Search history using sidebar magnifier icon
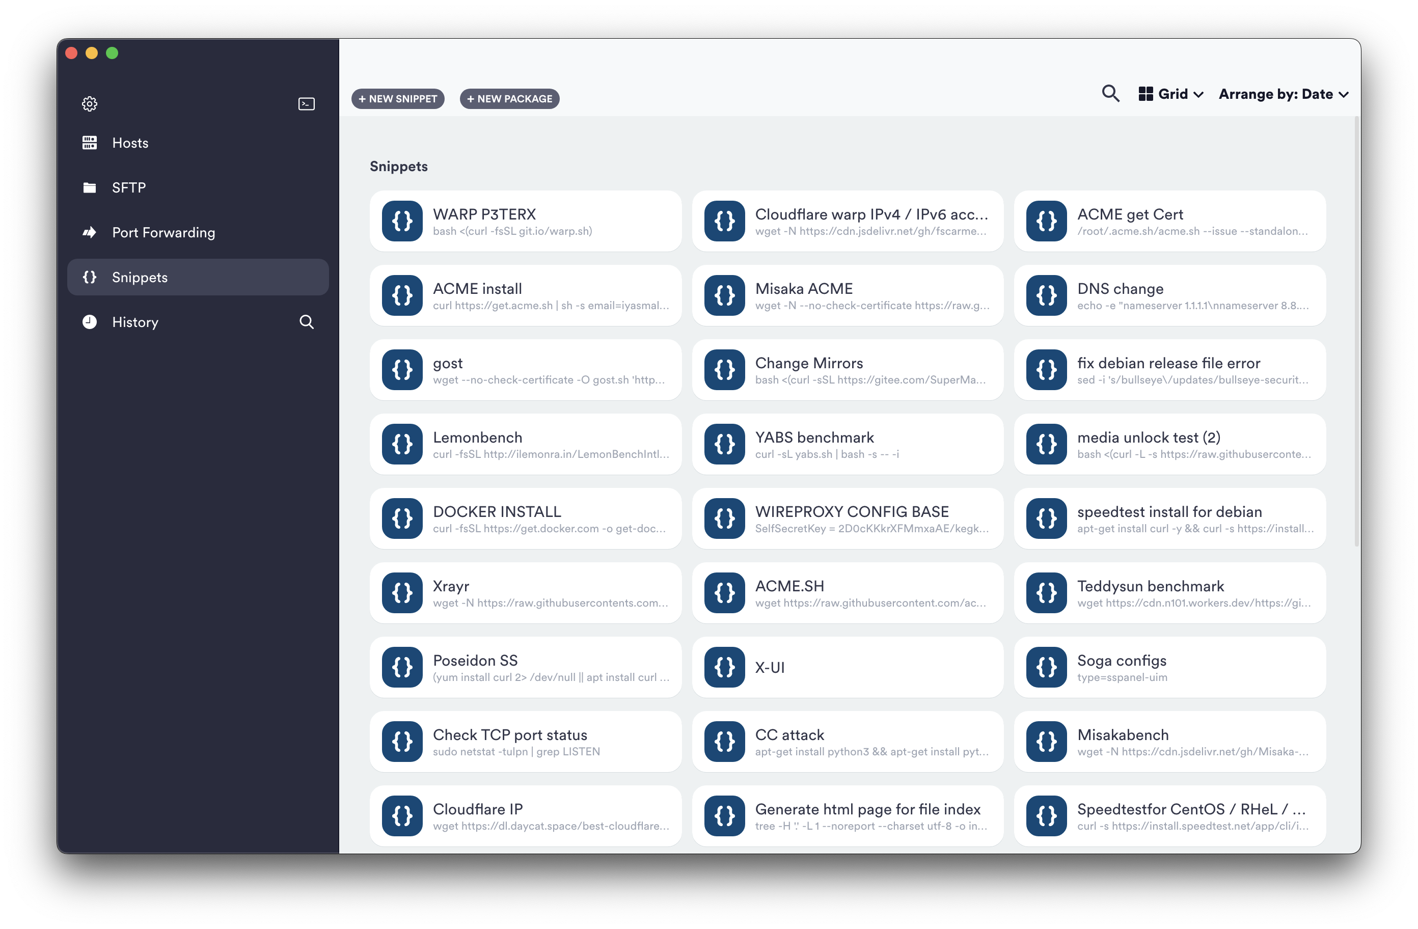 [306, 322]
